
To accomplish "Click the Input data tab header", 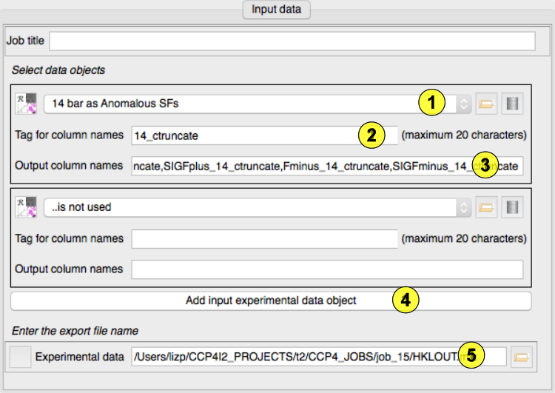I will pos(277,10).
